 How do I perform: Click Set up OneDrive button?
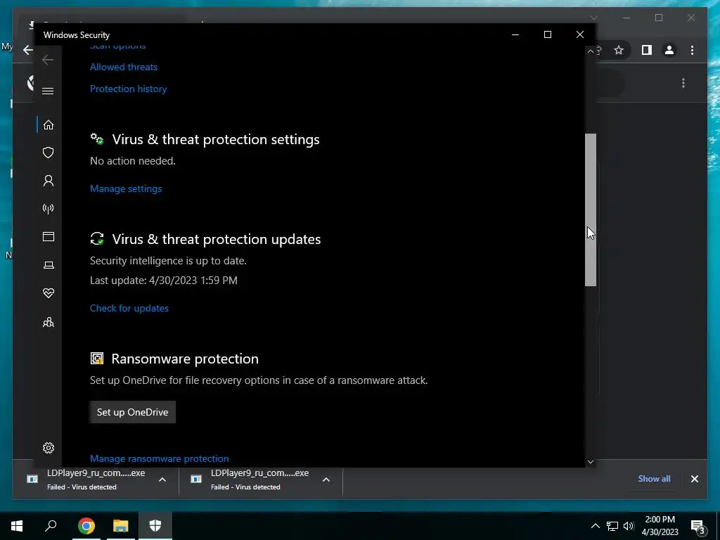click(132, 412)
